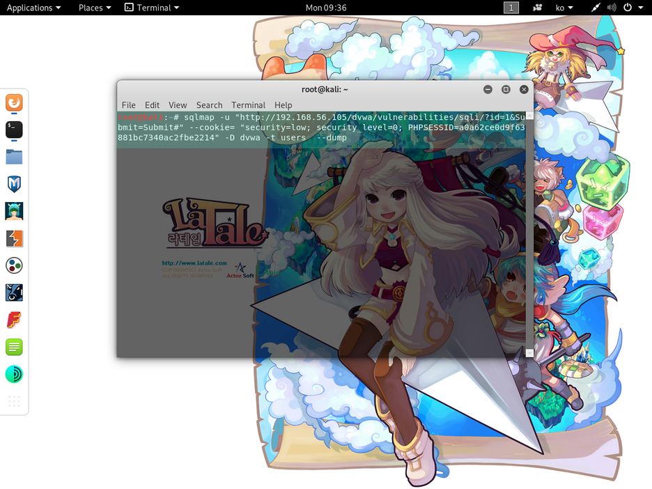Viewport: 652px width, 489px height.
Task: Close the root@kali terminal window
Action: [524, 89]
